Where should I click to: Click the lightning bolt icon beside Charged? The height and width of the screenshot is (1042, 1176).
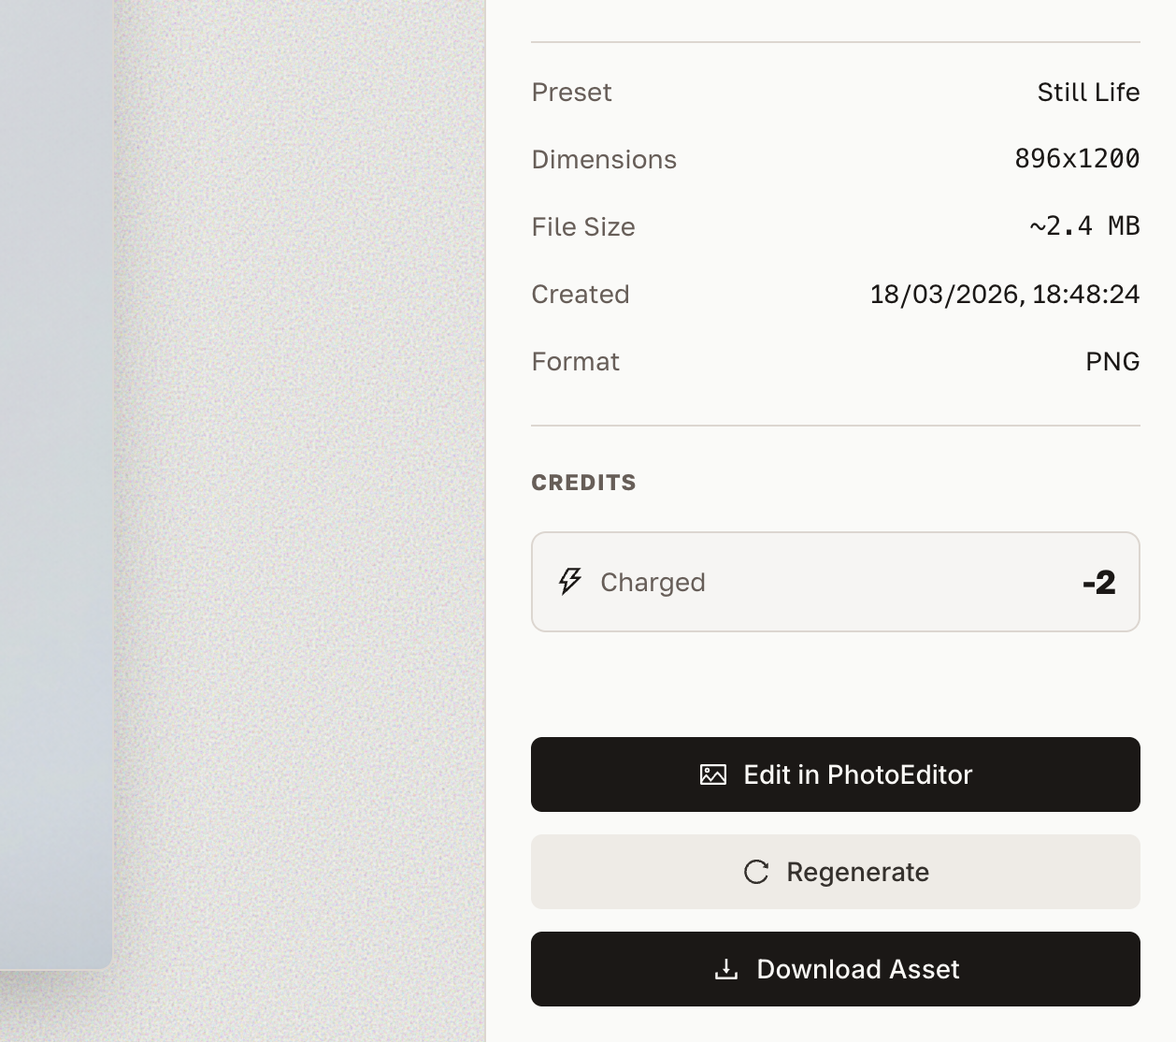[x=571, y=582]
